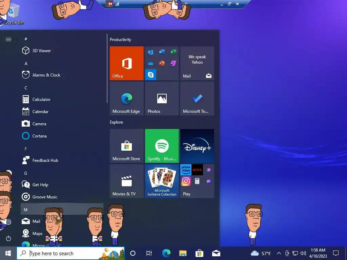Open the We speak Yahoo Mail tile
347x260 pixels.
197,63
